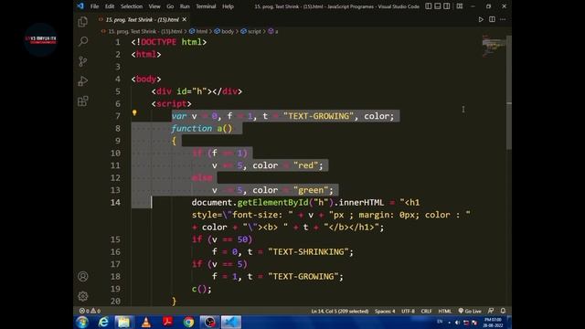Click line number 14 in gutter
Screen dimensions: 585x329
116,203
